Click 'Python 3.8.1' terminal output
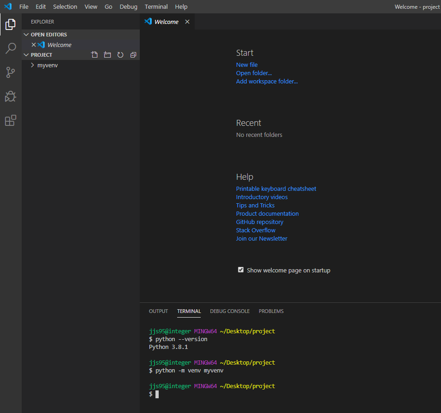The height and width of the screenshot is (413, 441). 168,347
